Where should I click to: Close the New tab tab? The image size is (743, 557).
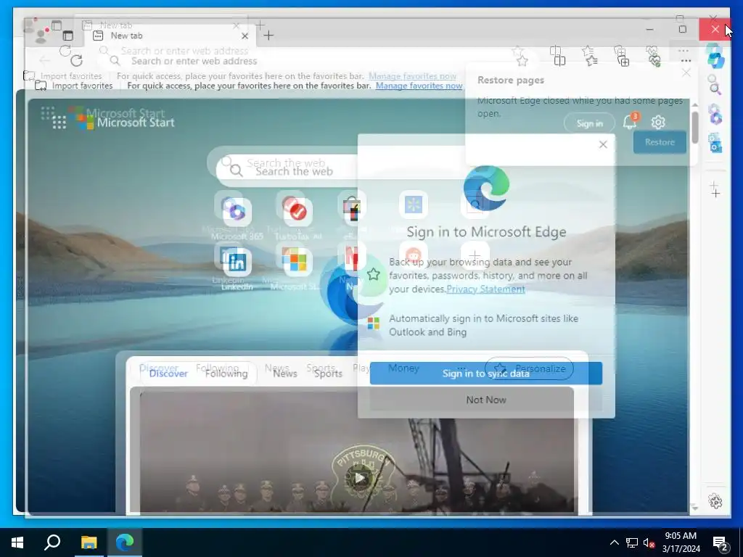[245, 36]
